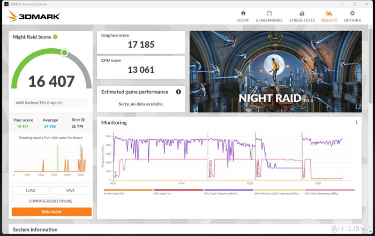Click the score distribution histogram

pos(50,160)
